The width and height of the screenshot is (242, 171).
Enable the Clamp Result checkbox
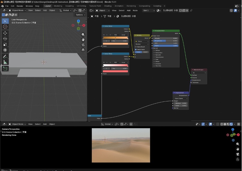pyautogui.click(x=136, y=47)
